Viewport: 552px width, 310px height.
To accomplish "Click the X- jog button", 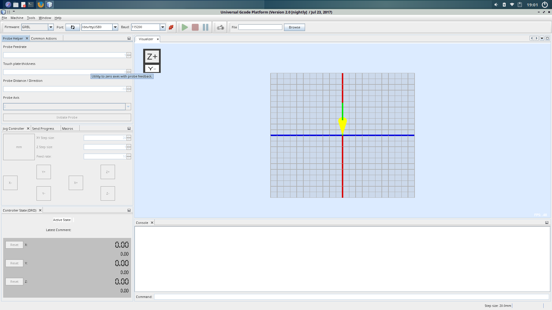I will click(x=10, y=183).
